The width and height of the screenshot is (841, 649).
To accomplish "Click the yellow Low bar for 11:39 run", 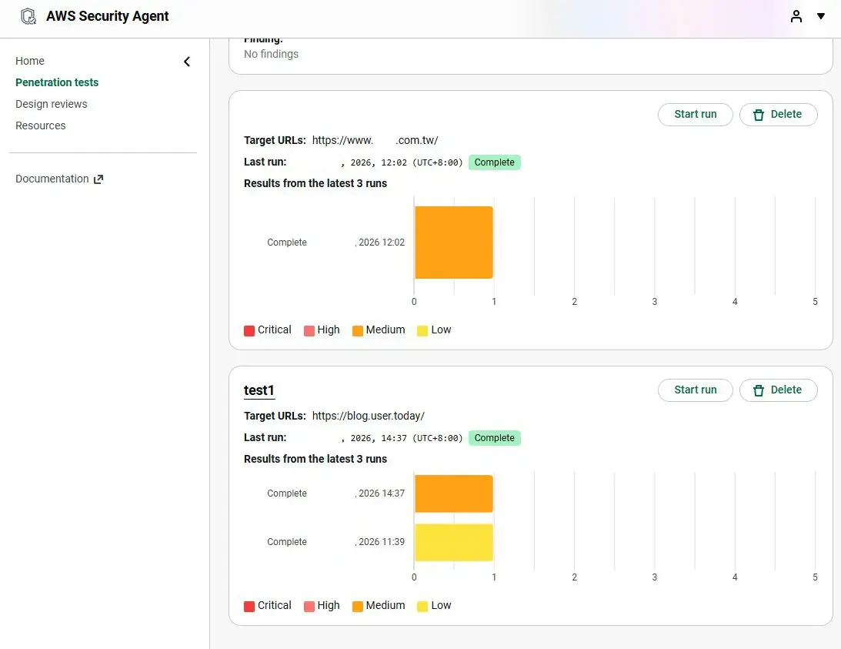I will [x=453, y=542].
